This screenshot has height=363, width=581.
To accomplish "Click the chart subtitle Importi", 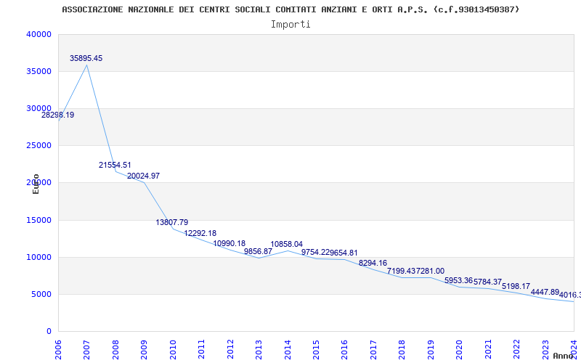I will 290,25.
